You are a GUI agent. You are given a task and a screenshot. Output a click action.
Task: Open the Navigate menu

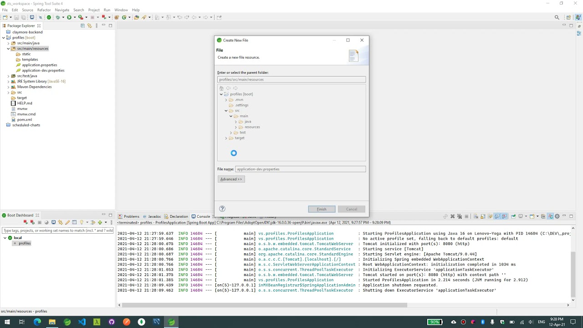point(62,10)
